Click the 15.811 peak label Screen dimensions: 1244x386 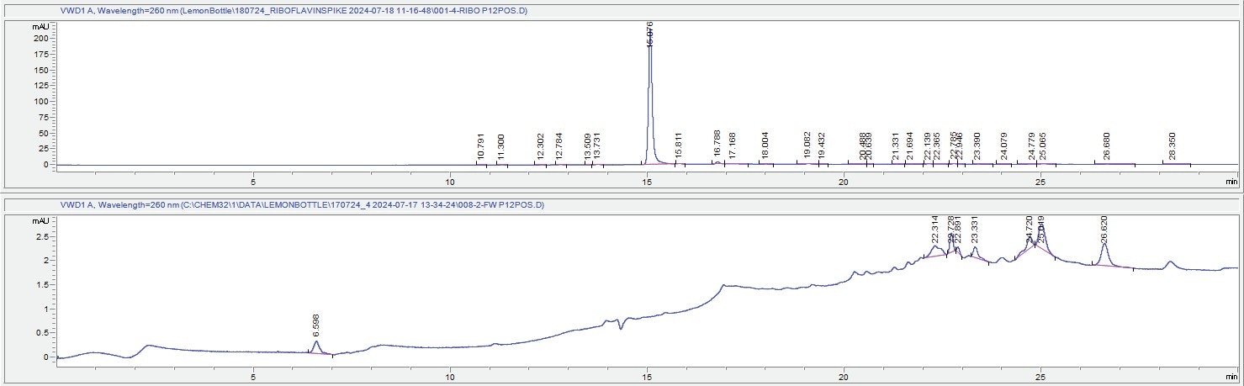point(679,147)
